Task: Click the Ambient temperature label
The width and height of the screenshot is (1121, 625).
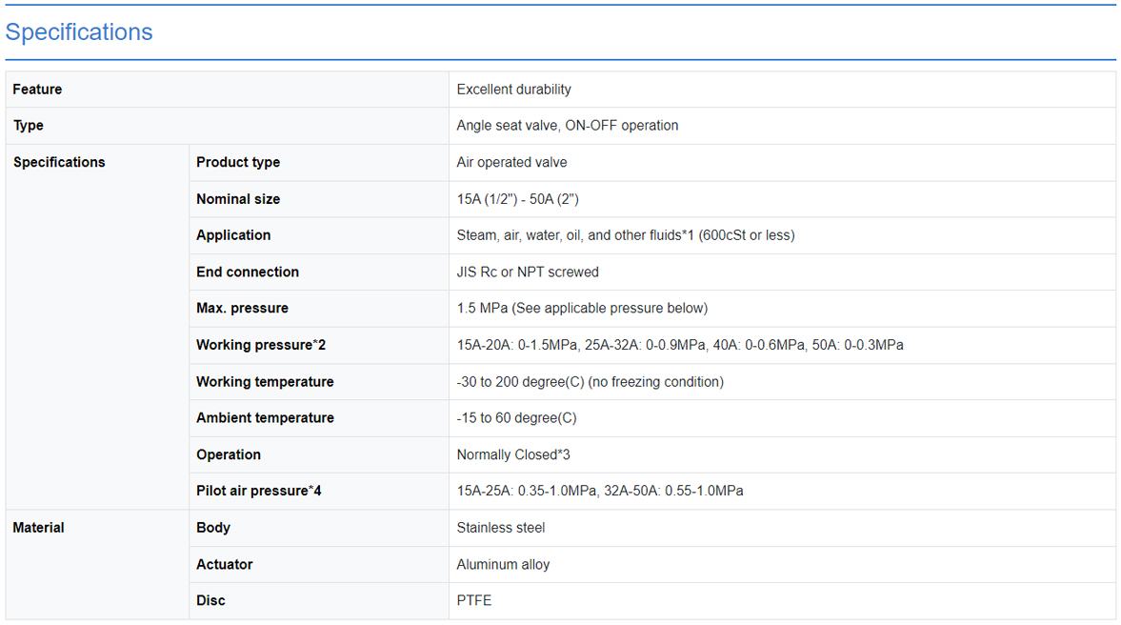Action: click(265, 418)
